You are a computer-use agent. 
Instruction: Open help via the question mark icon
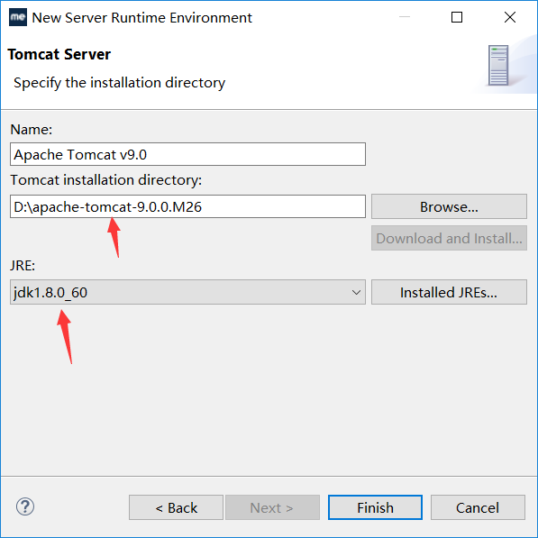[25, 506]
